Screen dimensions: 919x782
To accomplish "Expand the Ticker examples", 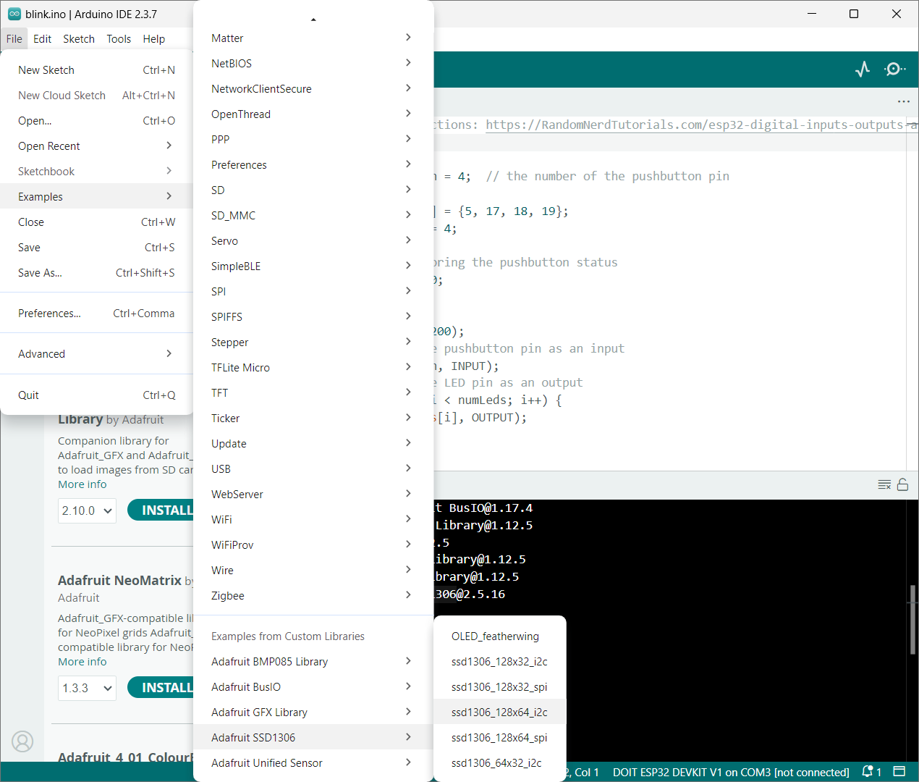I will tap(313, 419).
